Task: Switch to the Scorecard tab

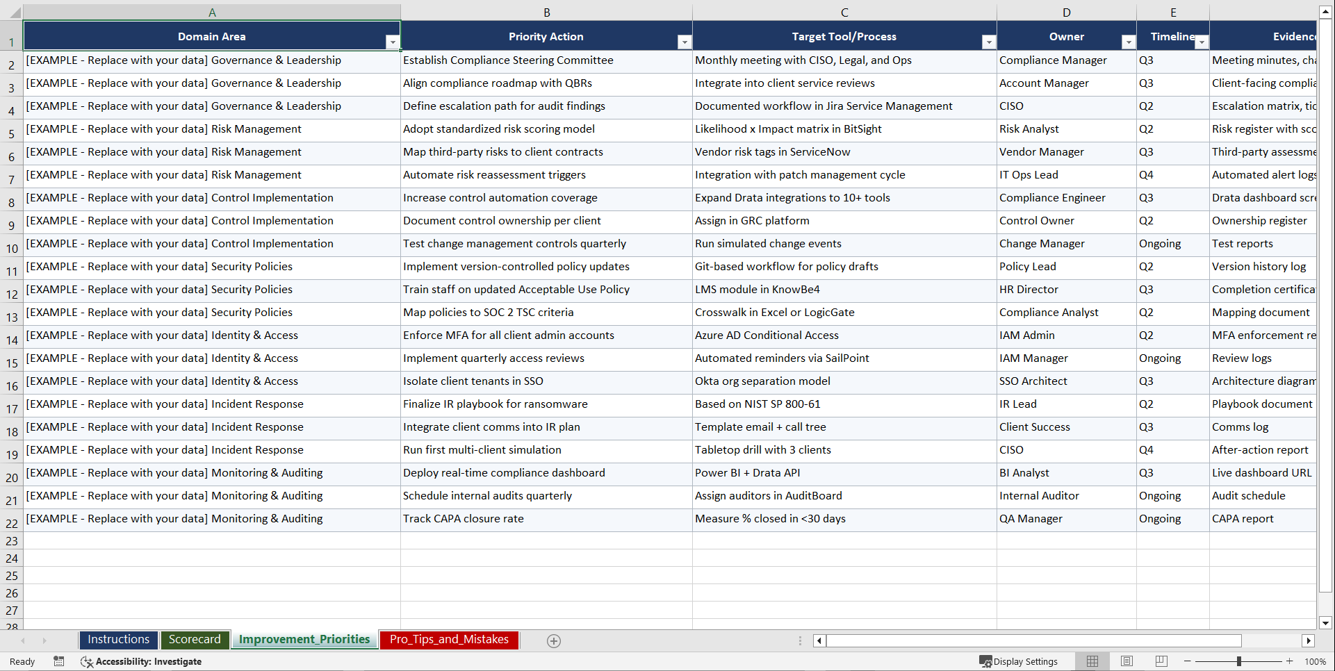Action: [x=195, y=640]
